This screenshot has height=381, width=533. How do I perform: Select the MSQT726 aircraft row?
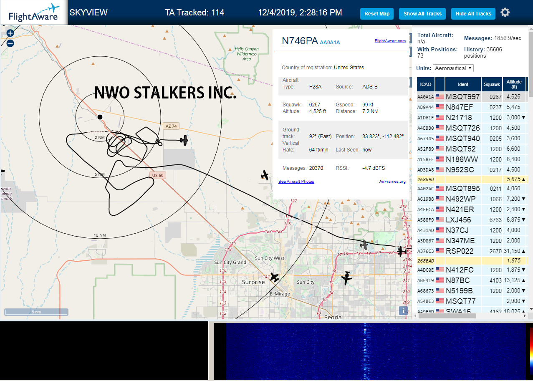tap(472, 128)
